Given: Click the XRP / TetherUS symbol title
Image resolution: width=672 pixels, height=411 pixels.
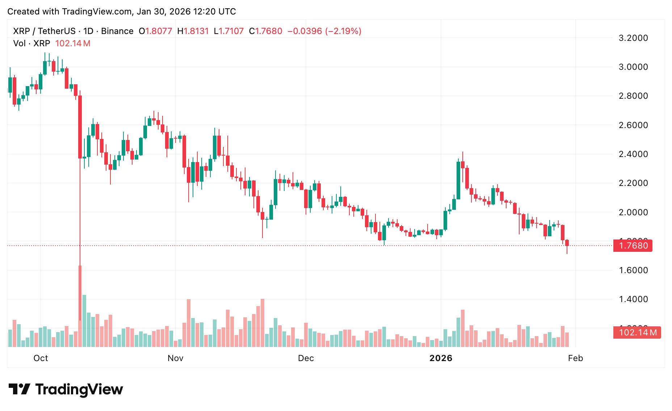Looking at the screenshot, I should 44,31.
